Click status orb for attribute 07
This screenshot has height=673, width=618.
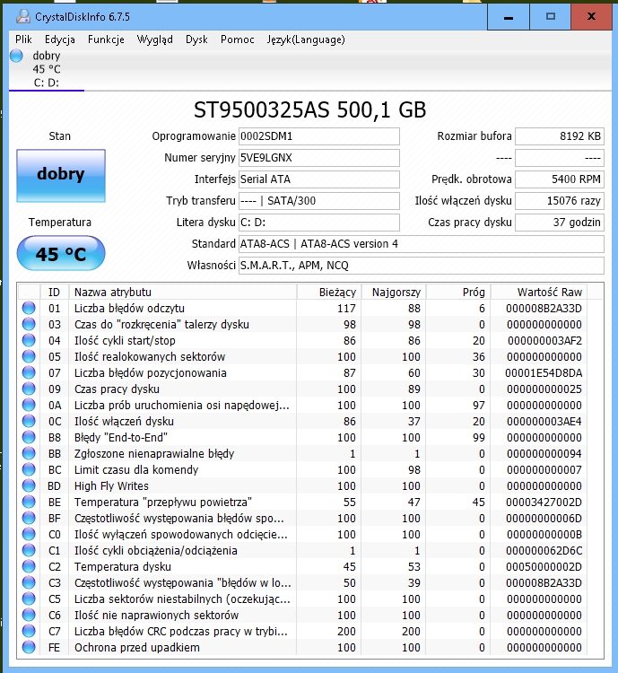tap(29, 372)
